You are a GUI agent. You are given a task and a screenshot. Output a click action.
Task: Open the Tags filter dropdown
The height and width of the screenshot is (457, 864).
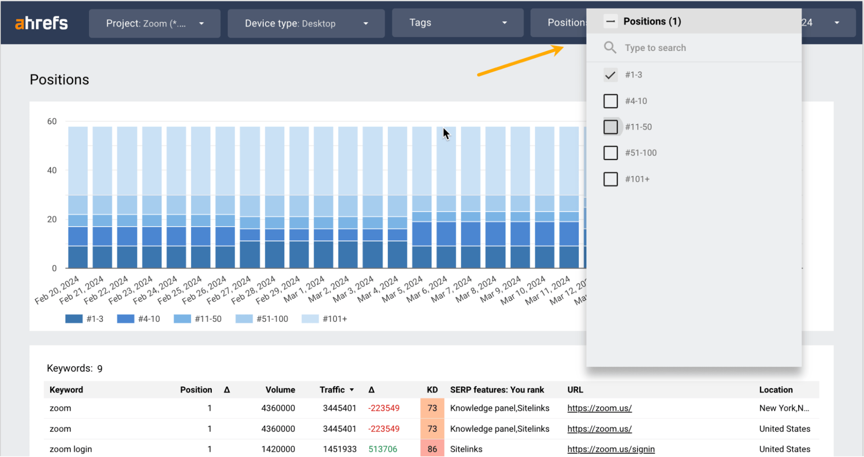[x=457, y=22]
